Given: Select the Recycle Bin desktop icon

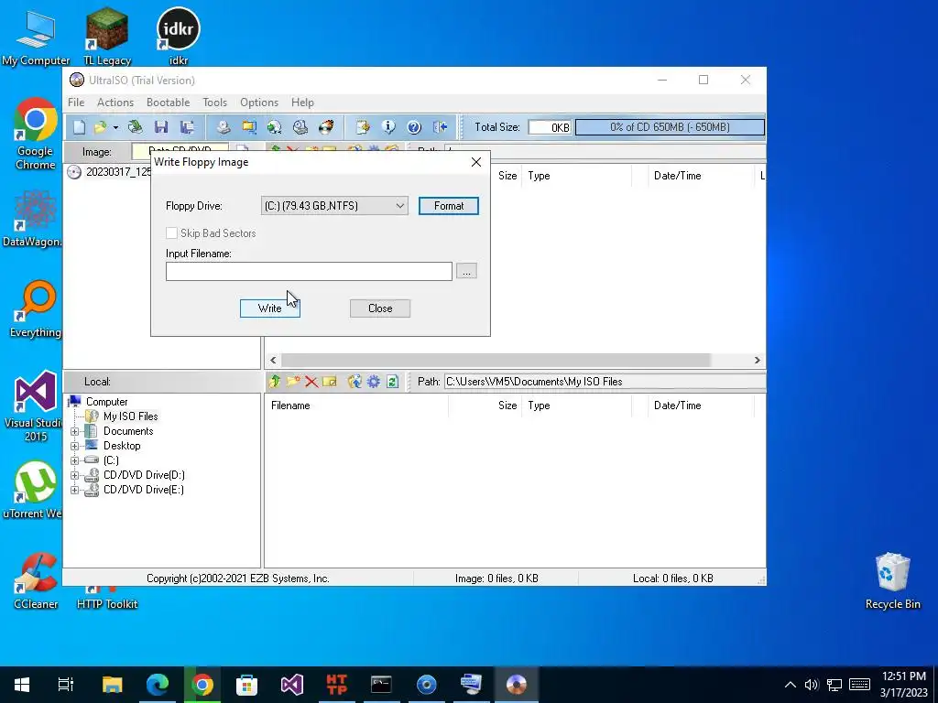Looking at the screenshot, I should click(x=892, y=580).
